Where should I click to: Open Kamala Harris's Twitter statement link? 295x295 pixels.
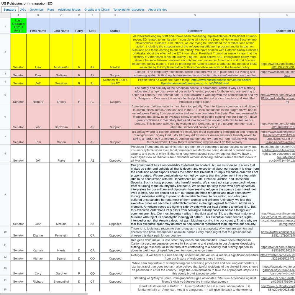(278, 248)
